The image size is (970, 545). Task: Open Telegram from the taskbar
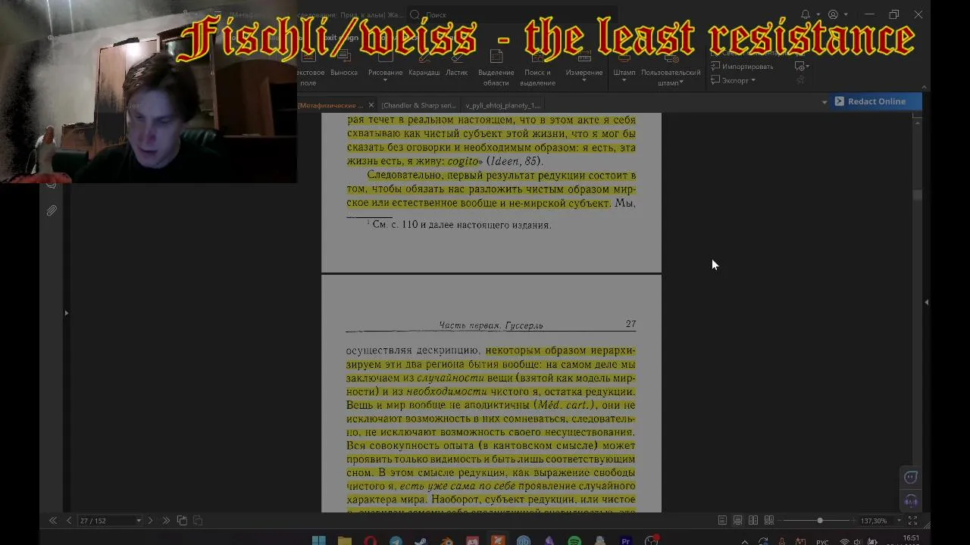[x=396, y=540]
